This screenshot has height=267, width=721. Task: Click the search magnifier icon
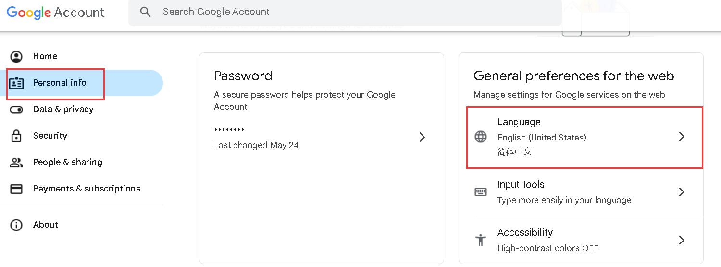(145, 12)
